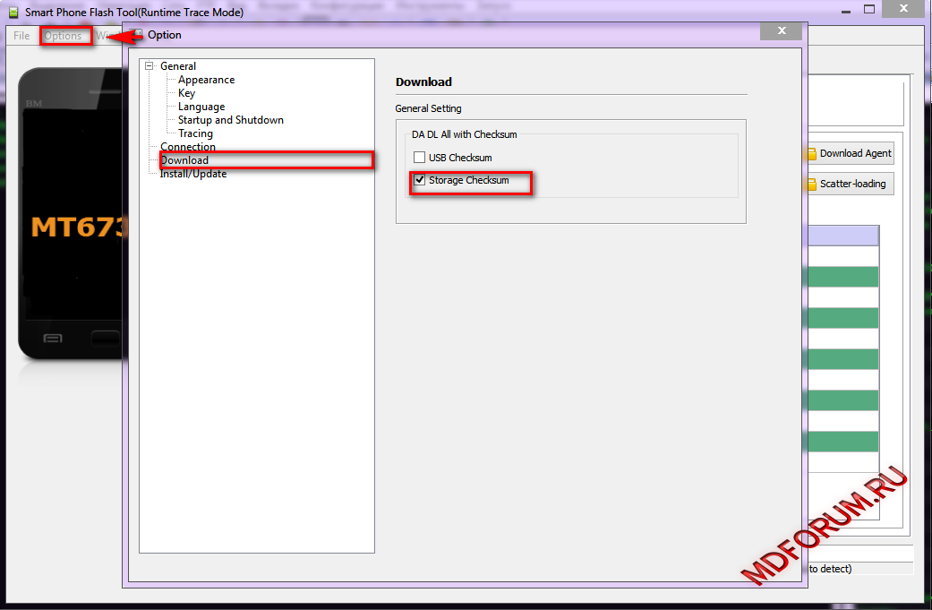The width and height of the screenshot is (932, 610).
Task: Select Tracing in the options tree
Action: (195, 133)
